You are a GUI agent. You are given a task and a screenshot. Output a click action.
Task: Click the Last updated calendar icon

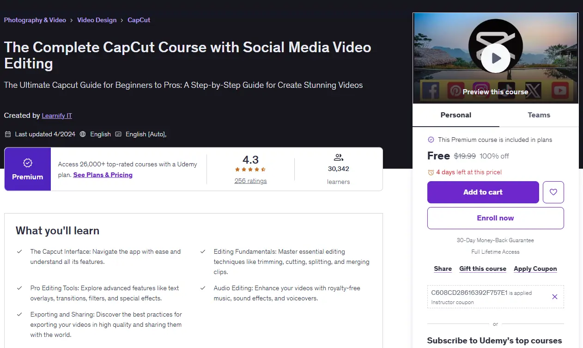point(8,134)
